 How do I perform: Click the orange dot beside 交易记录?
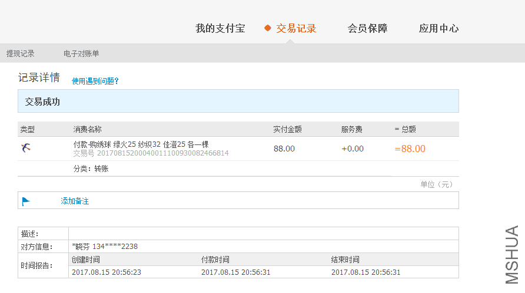tap(268, 28)
